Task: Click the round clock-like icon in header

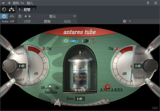Action: (4, 9)
